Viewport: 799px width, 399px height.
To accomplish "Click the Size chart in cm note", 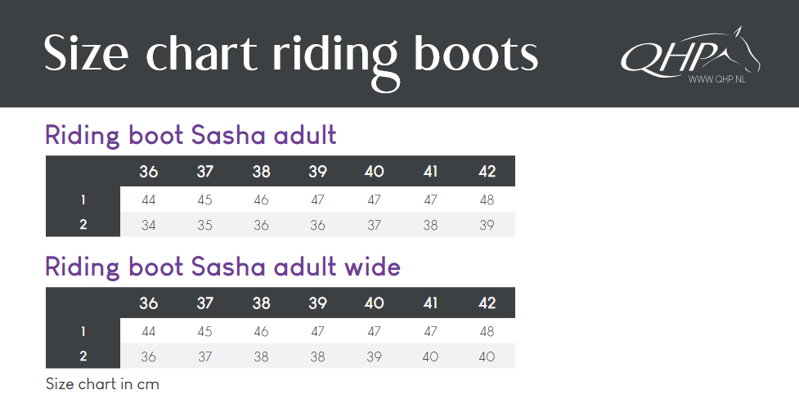I will pyautogui.click(x=102, y=383).
